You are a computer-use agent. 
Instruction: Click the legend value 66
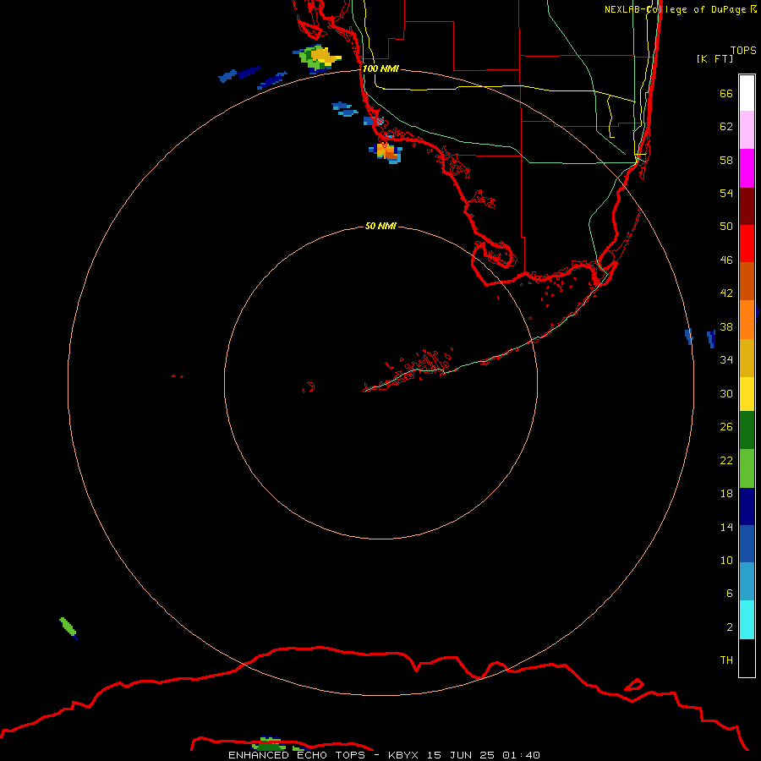click(x=726, y=94)
